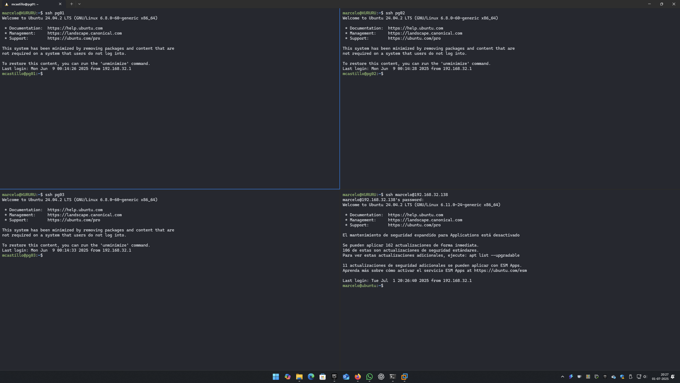Open WhatsApp from the taskbar
Image resolution: width=680 pixels, height=383 pixels.
click(x=369, y=377)
